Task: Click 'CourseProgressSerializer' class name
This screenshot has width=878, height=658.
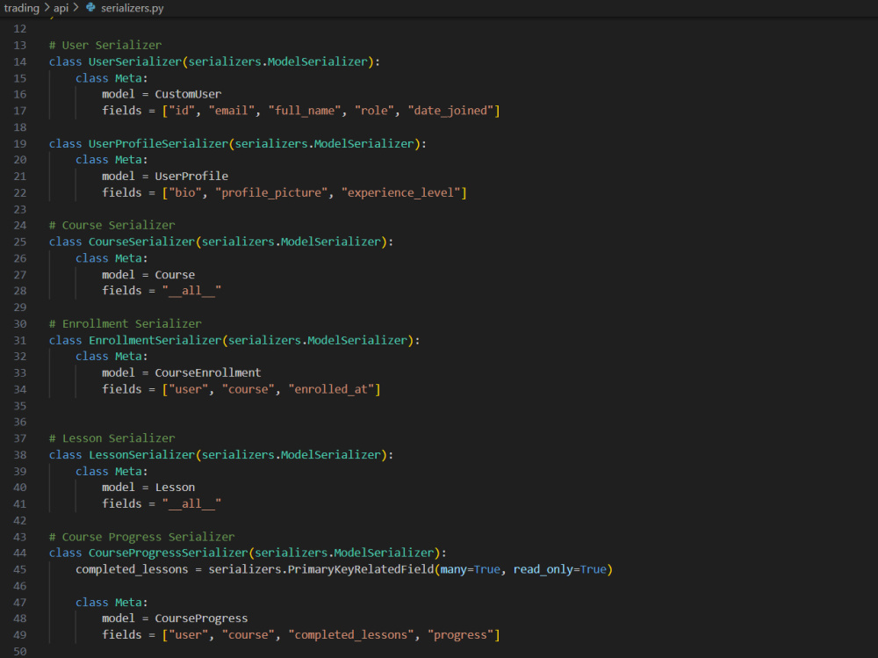Action: pyautogui.click(x=168, y=553)
